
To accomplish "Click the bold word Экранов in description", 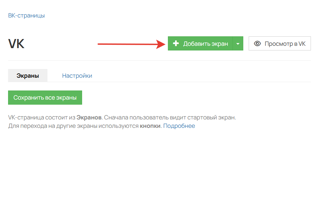I will click(89, 117).
